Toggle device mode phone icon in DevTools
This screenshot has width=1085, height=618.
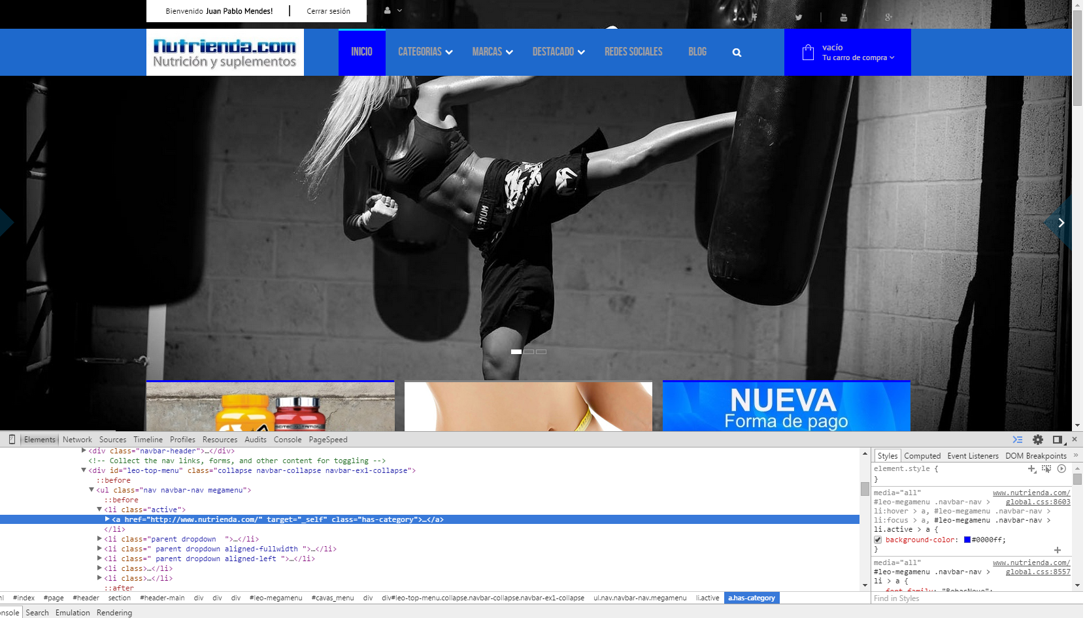12,440
